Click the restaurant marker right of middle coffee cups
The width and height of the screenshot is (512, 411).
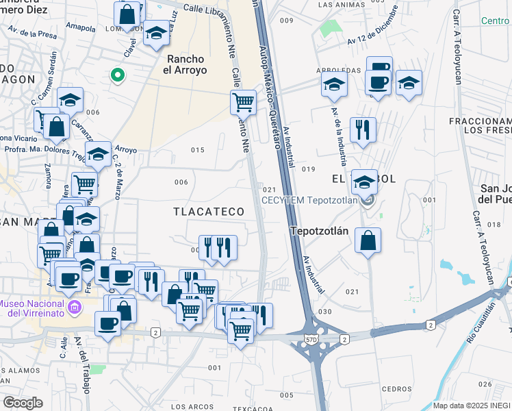pos(151,284)
